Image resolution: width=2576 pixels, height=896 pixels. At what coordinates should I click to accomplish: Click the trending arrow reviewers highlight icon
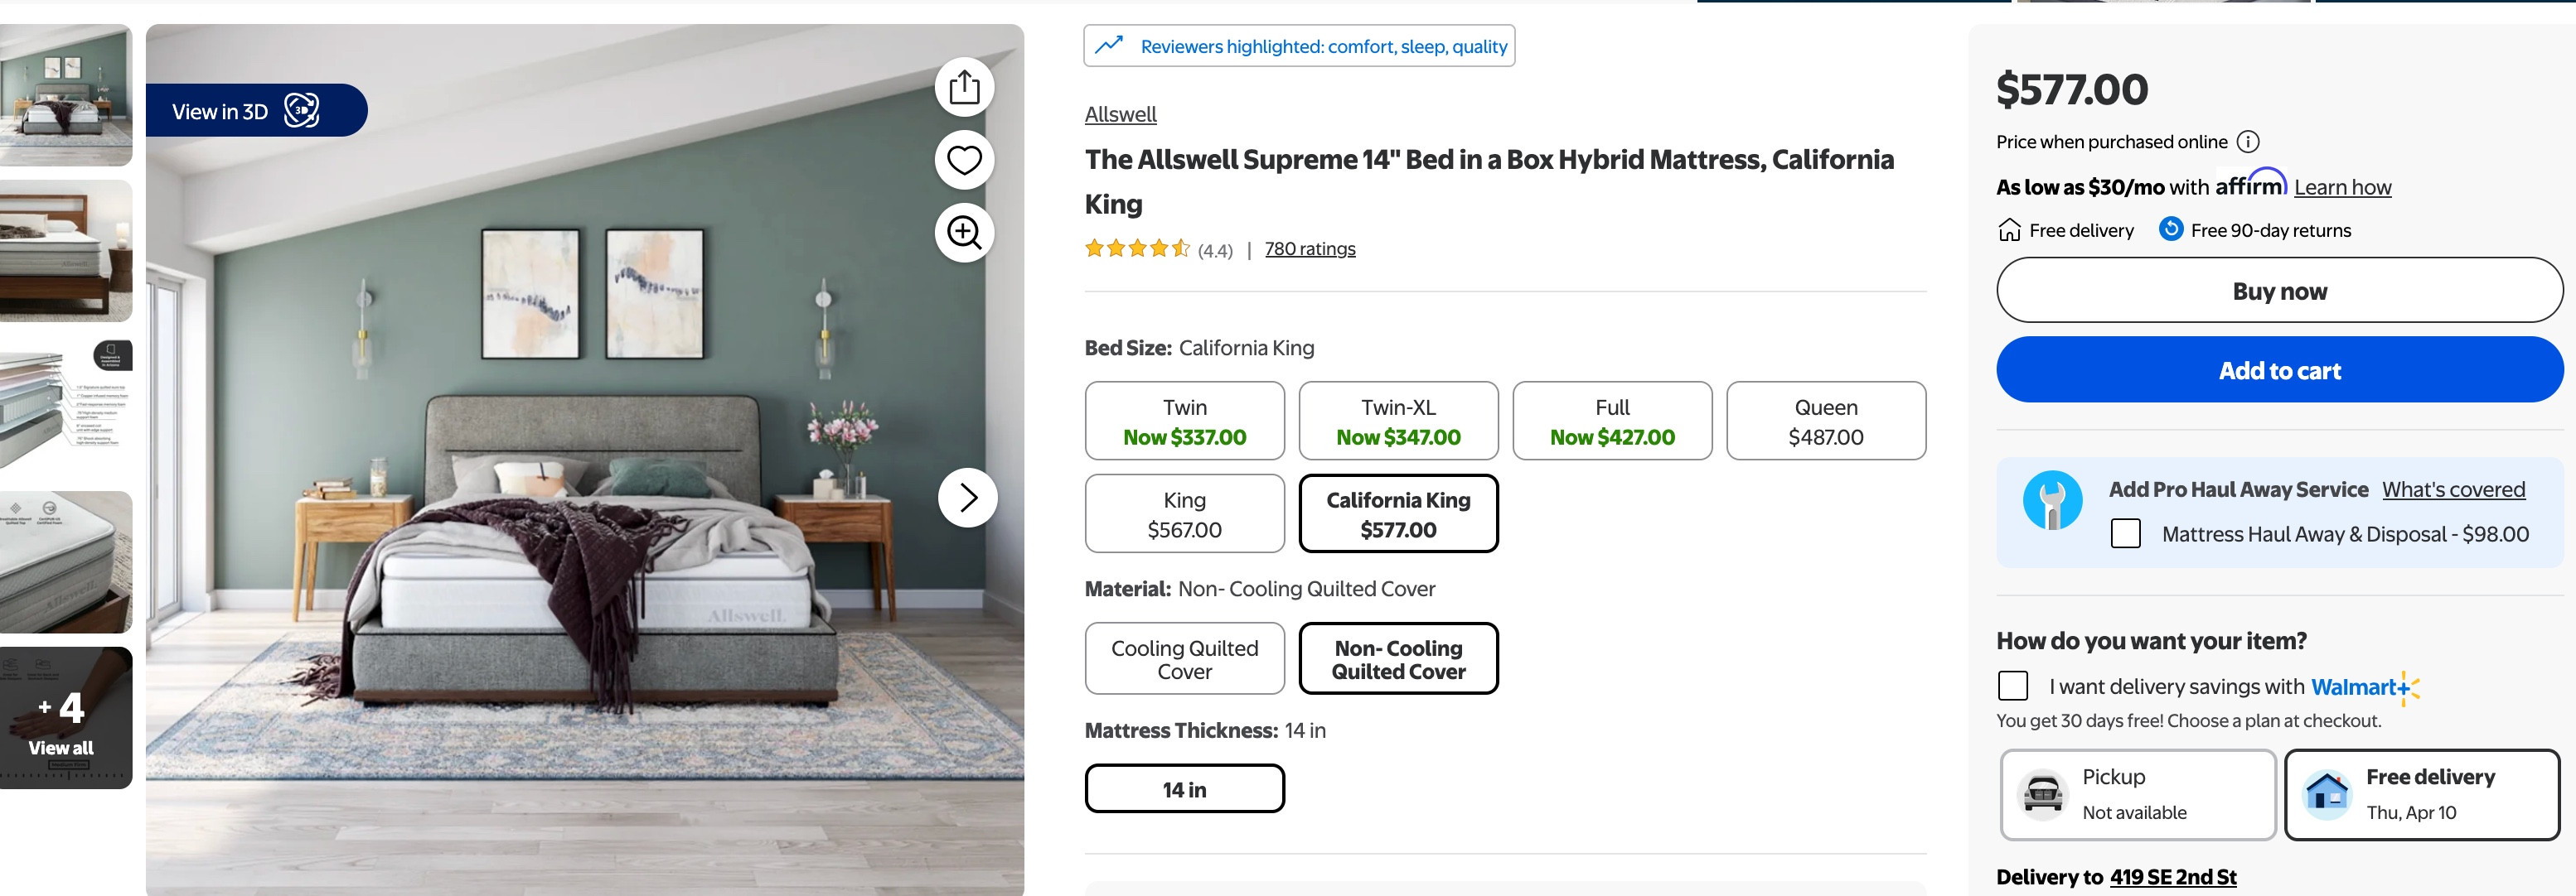click(1108, 46)
